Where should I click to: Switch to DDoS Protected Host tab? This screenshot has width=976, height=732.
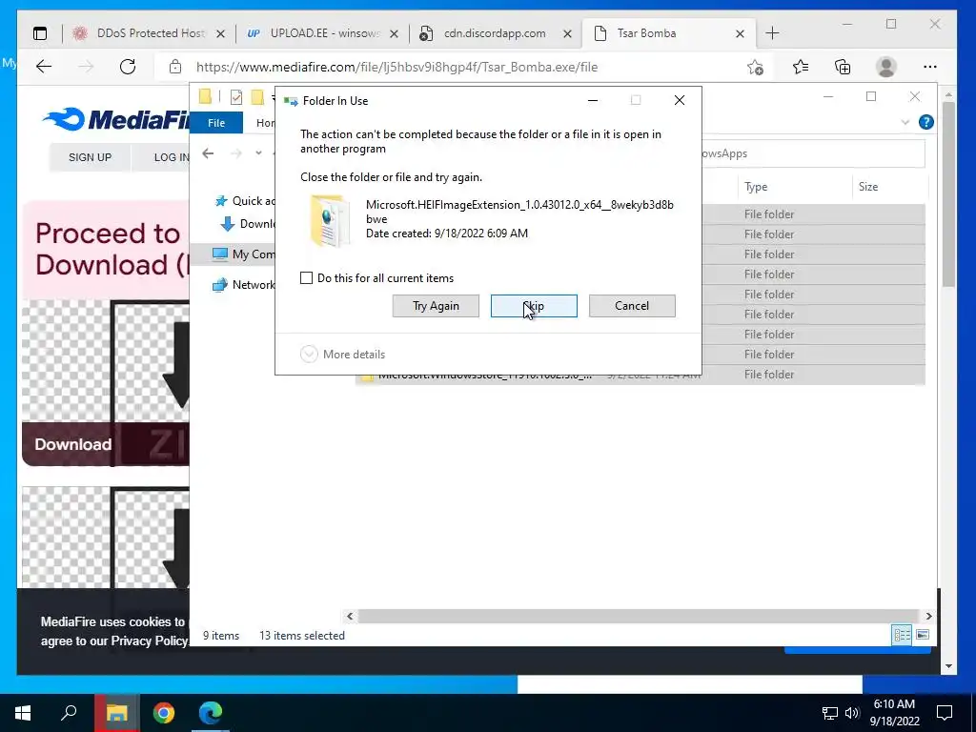coord(150,33)
